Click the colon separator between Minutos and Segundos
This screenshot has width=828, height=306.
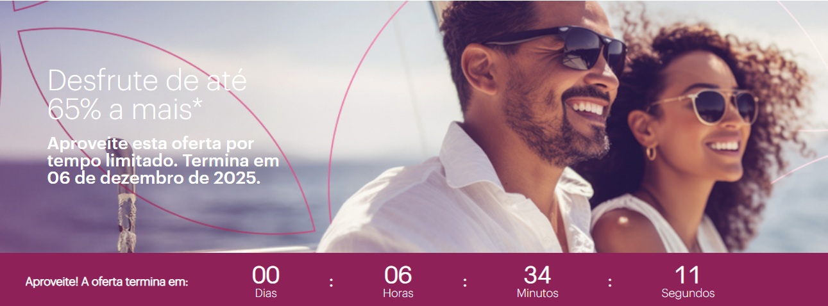pyautogui.click(x=610, y=282)
